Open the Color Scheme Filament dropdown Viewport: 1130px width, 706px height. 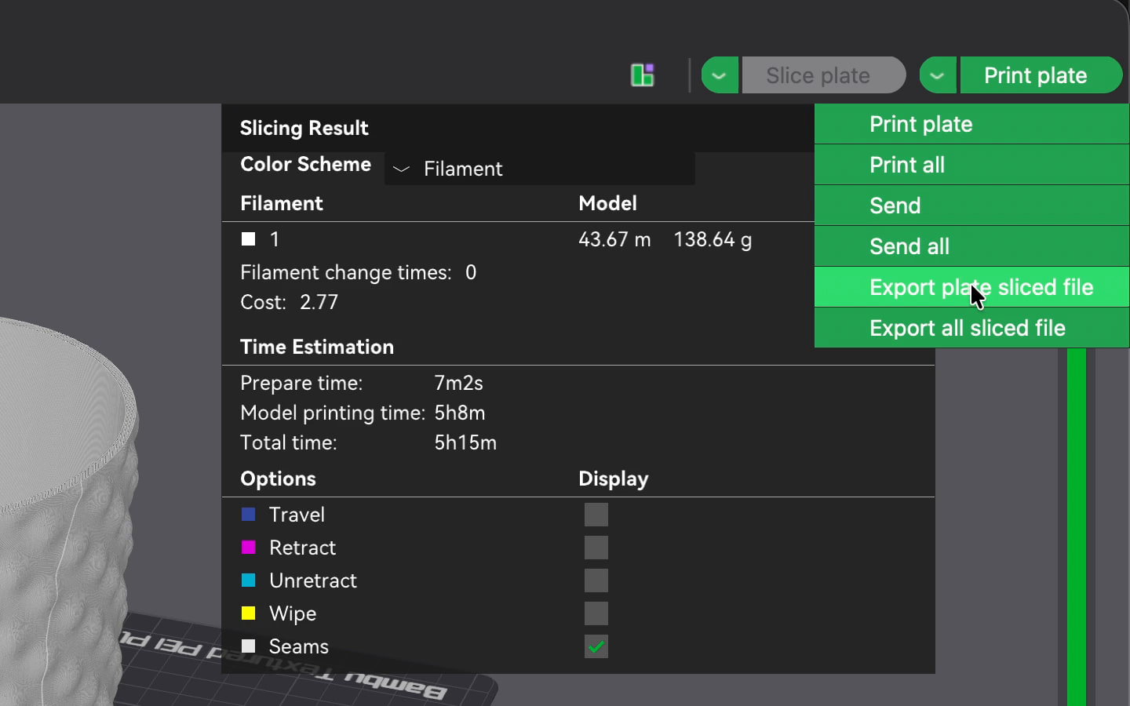539,169
